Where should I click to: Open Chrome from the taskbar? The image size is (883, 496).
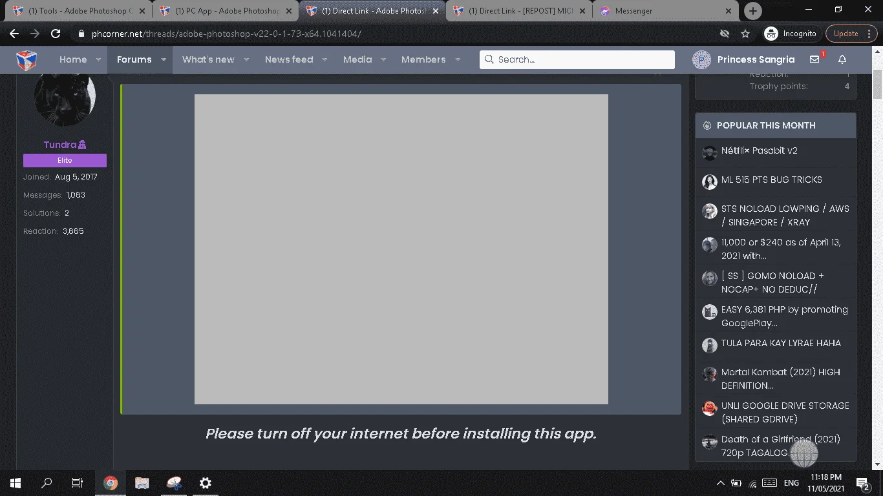(111, 483)
